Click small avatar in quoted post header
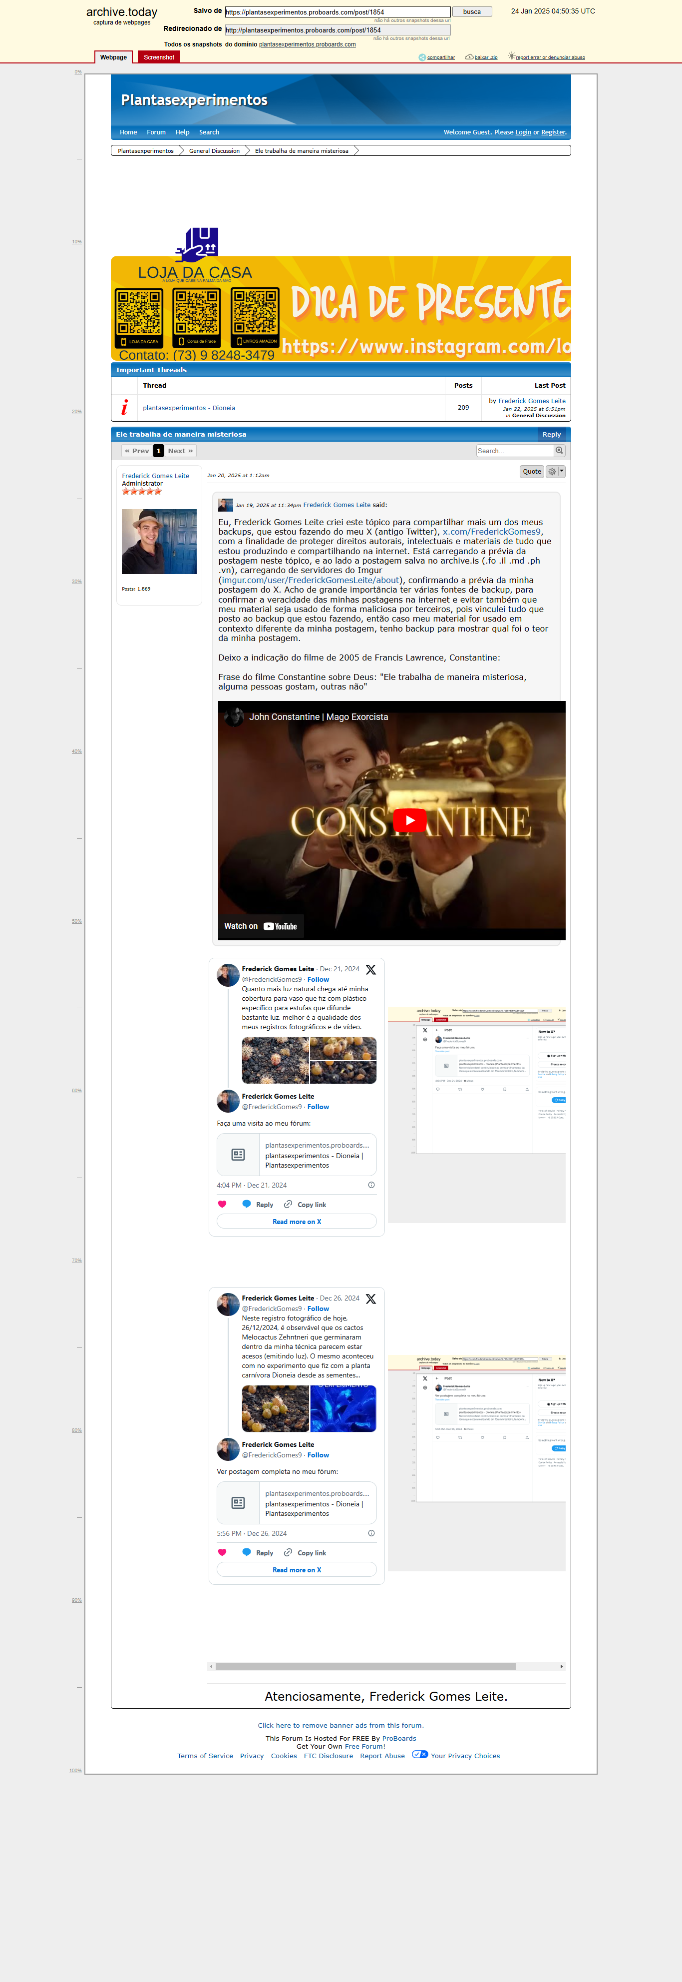682x1982 pixels. tap(225, 505)
